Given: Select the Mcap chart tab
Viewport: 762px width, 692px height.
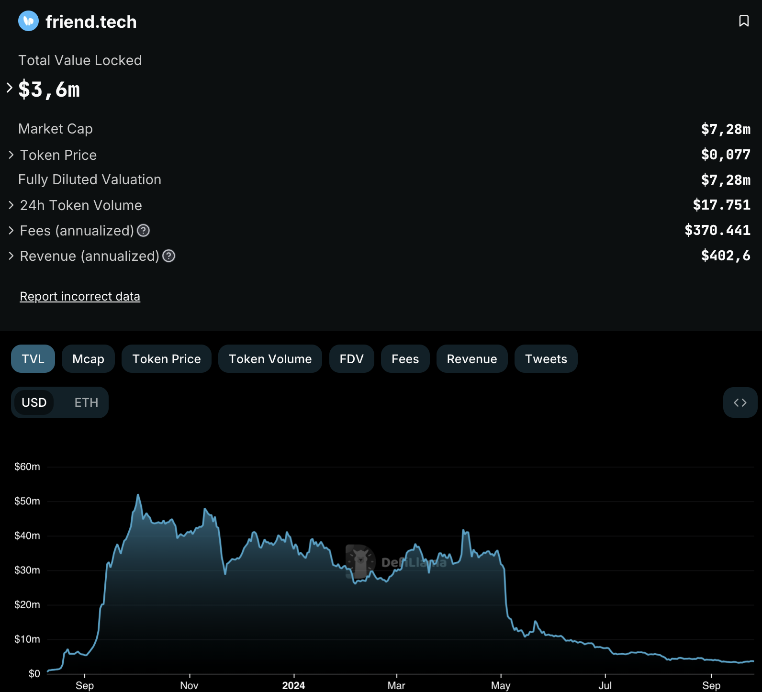Looking at the screenshot, I should pos(88,359).
